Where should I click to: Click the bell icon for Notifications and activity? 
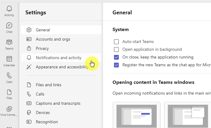(29, 58)
